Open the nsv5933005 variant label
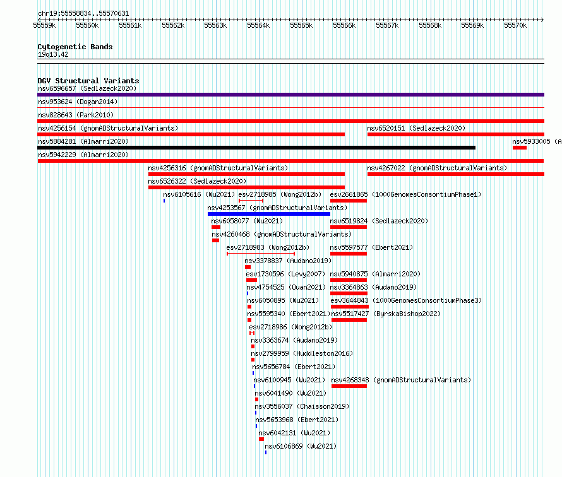 pyautogui.click(x=537, y=141)
